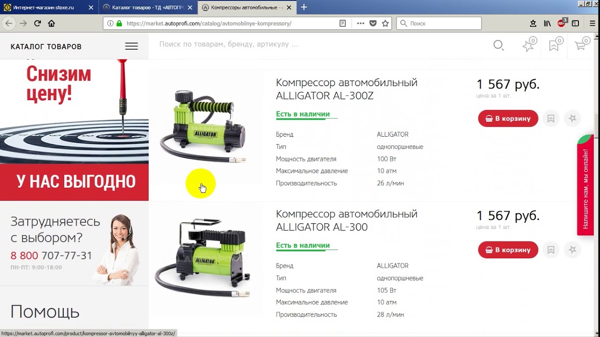Open the favorites bookmark icon in header
600x337 pixels.
[555, 45]
